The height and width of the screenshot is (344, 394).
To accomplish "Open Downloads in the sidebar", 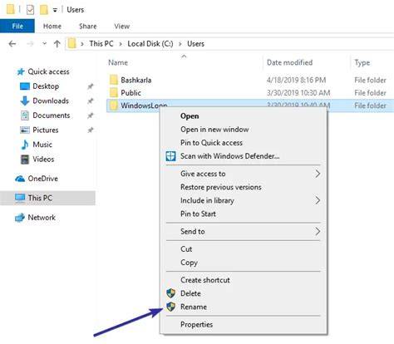I will [51, 101].
